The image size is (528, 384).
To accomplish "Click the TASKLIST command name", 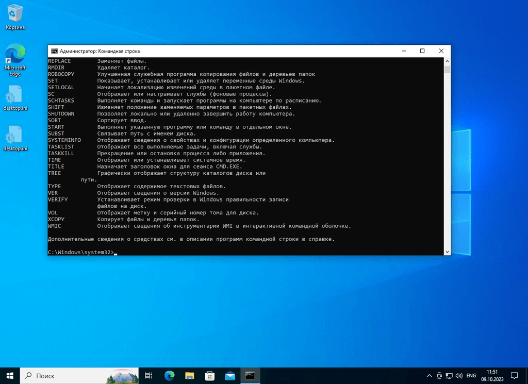I will 61,147.
